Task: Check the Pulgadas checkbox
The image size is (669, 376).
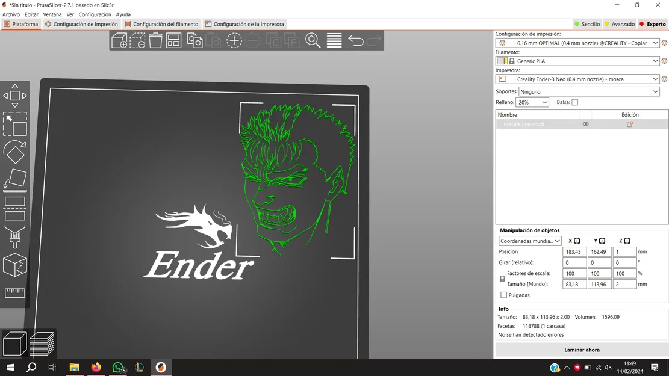Action: coord(503,295)
